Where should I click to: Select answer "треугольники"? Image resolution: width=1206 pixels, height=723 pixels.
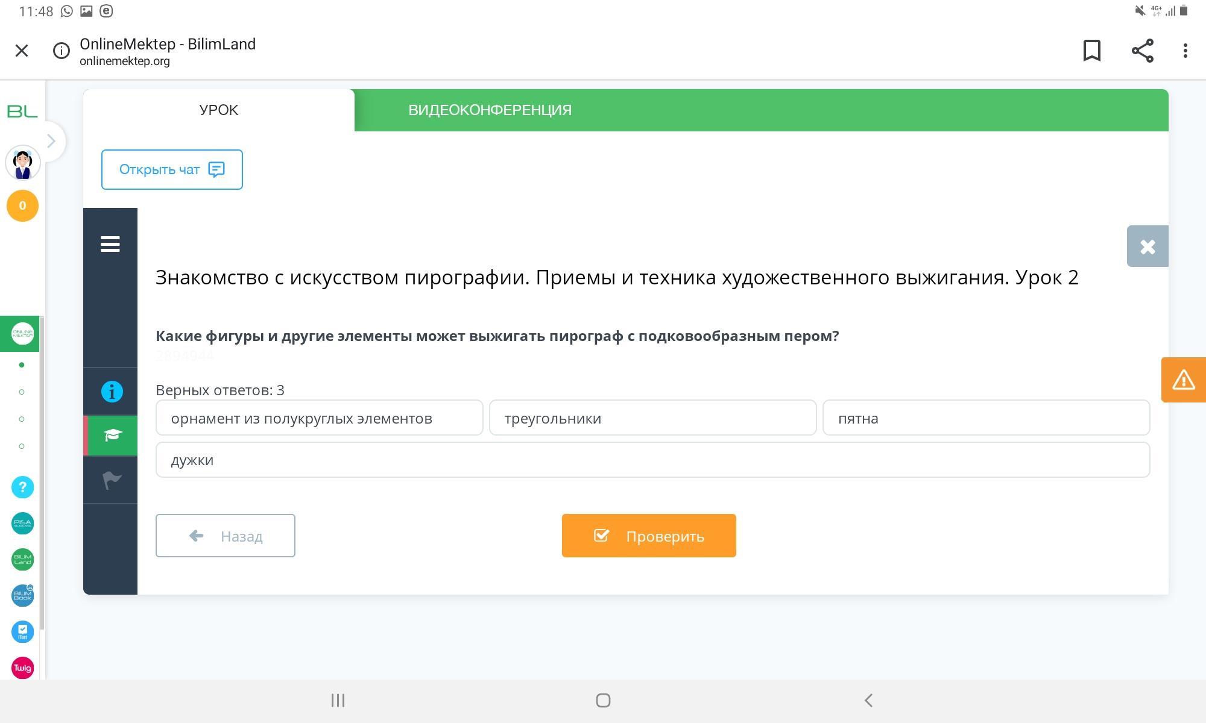(652, 418)
